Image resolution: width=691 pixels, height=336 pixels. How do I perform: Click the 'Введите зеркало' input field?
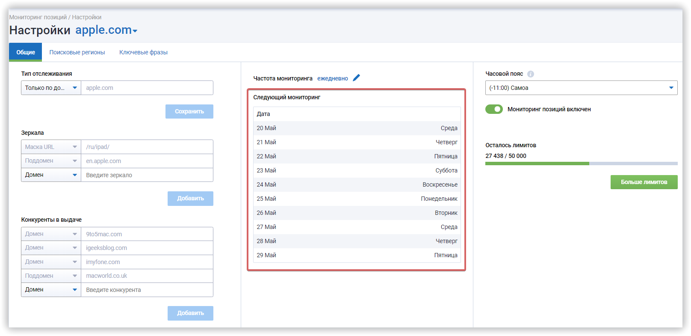pyautogui.click(x=147, y=175)
